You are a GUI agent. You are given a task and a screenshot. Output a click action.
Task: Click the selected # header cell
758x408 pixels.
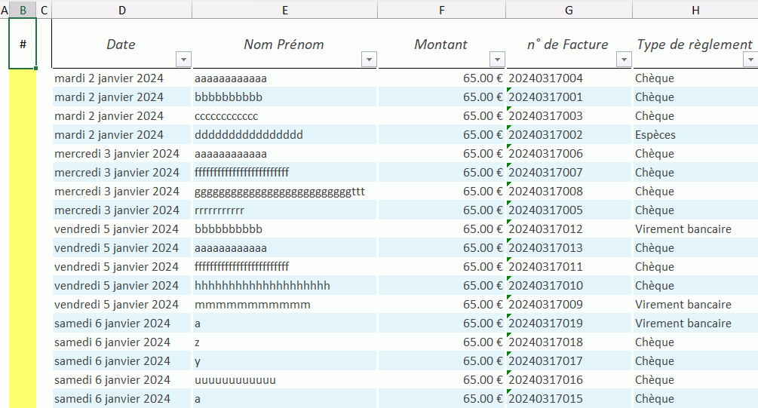[x=23, y=44]
